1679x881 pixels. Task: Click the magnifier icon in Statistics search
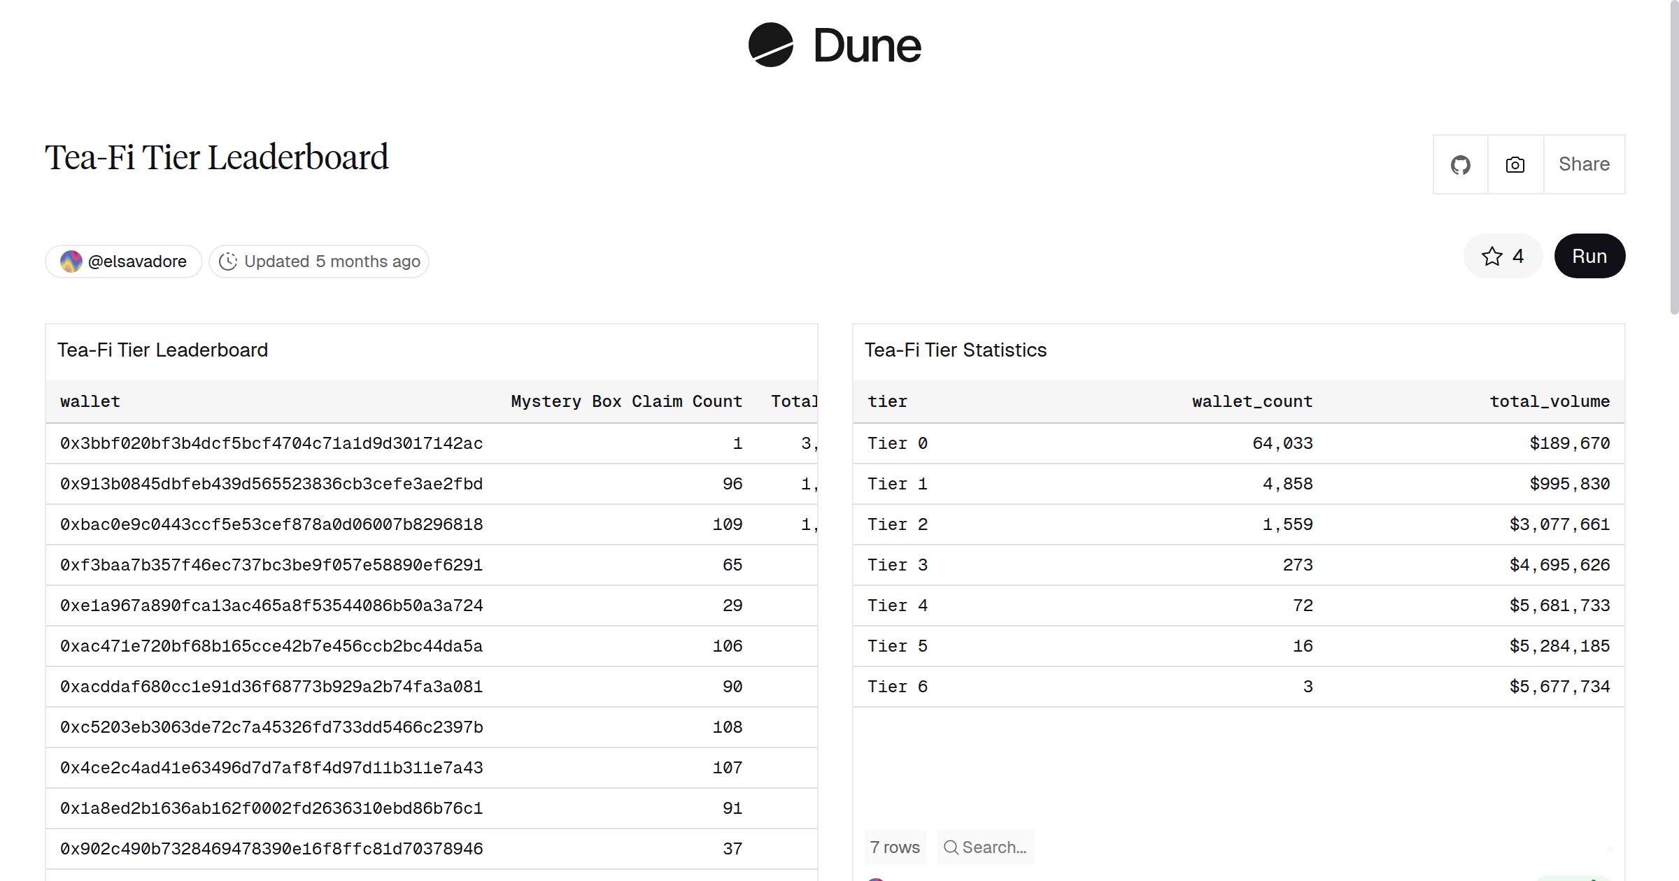pyautogui.click(x=951, y=847)
